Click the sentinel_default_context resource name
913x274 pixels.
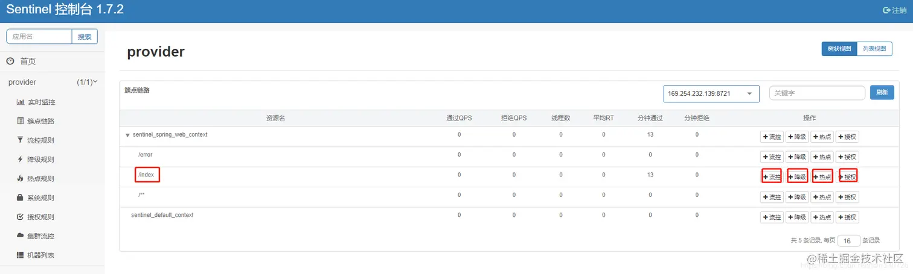pyautogui.click(x=162, y=215)
